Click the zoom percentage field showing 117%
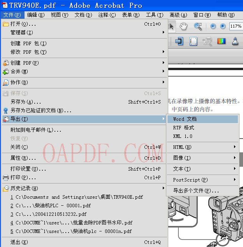This screenshot has width=243, height=247. pyautogui.click(x=236, y=26)
